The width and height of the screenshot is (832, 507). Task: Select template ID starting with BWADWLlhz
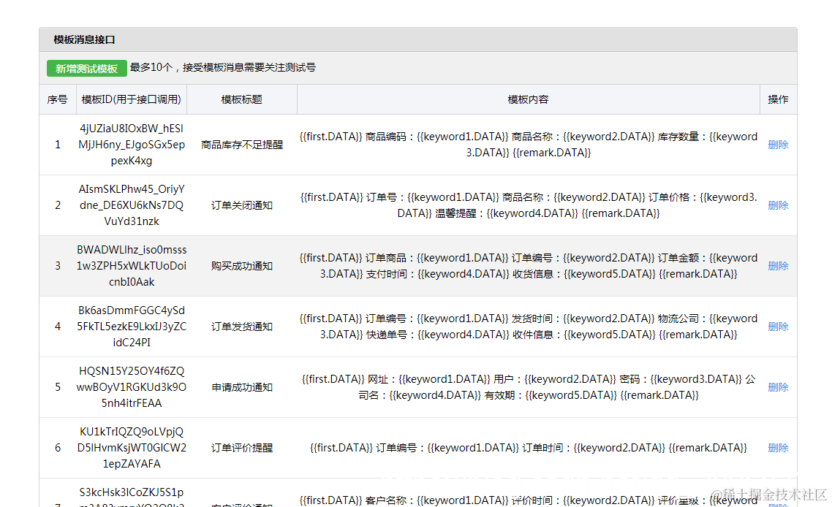132,266
